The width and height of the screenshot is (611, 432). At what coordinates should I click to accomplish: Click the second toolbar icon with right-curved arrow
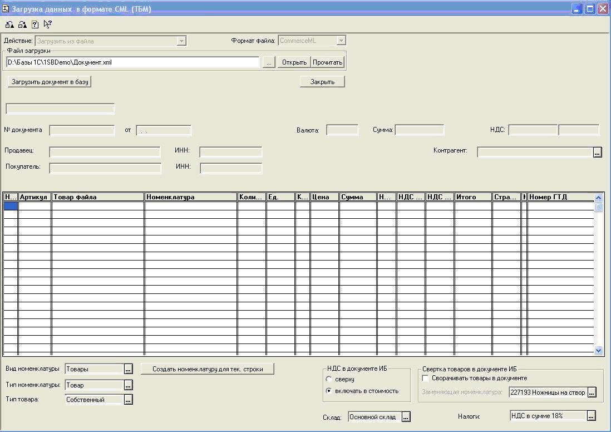(22, 24)
